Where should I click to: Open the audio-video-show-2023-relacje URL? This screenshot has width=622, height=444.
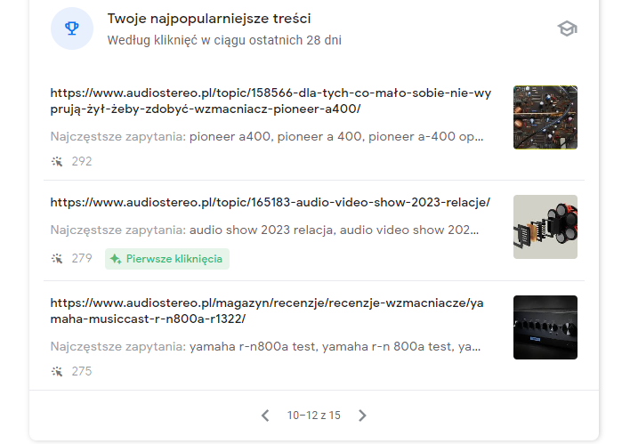pyautogui.click(x=271, y=202)
